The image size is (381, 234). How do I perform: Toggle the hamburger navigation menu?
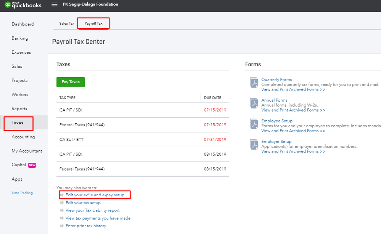[55, 4]
